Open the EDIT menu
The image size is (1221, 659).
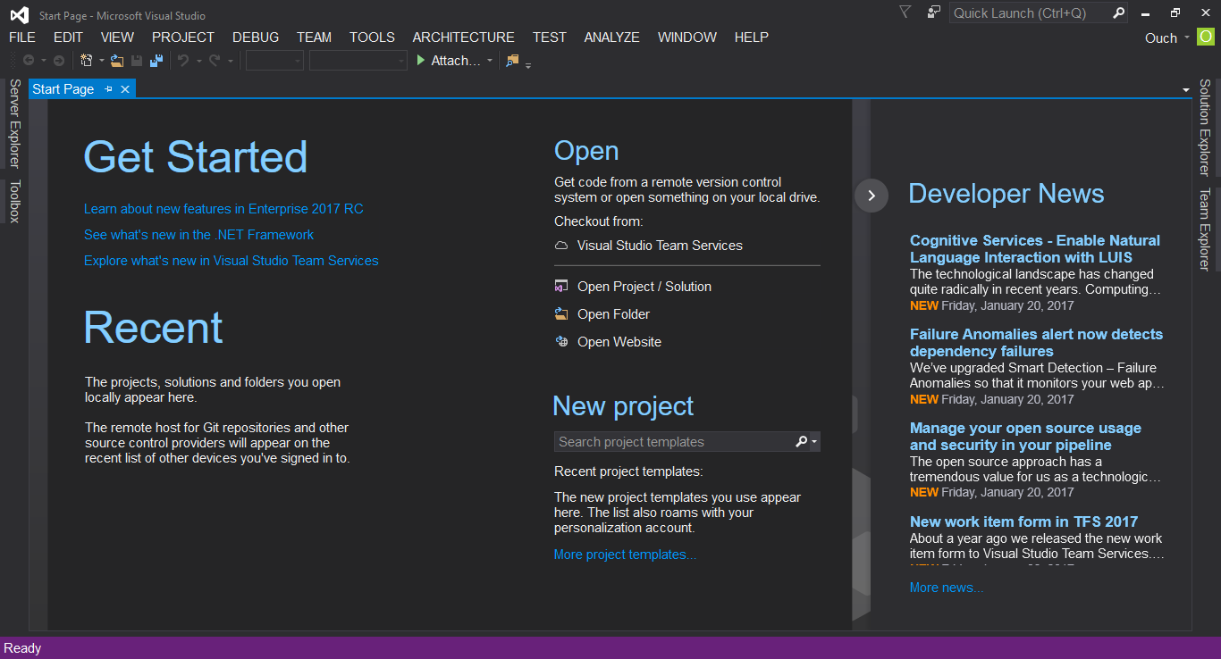68,38
